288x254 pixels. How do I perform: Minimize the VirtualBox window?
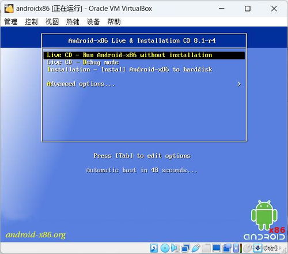[x=222, y=9]
